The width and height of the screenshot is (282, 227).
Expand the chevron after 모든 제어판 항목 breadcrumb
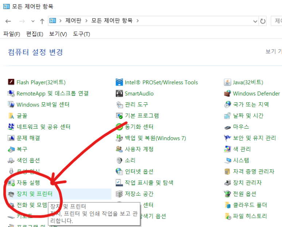[x=138, y=21]
